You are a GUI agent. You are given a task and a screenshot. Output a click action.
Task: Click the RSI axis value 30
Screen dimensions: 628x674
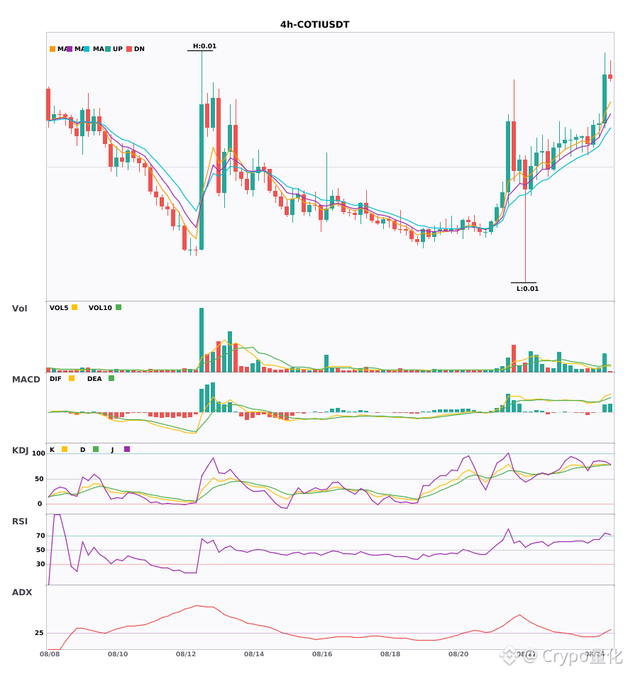click(40, 564)
